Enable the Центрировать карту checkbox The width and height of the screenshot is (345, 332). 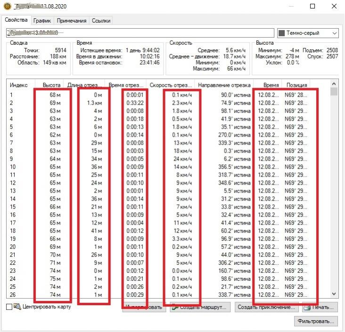(x=9, y=307)
